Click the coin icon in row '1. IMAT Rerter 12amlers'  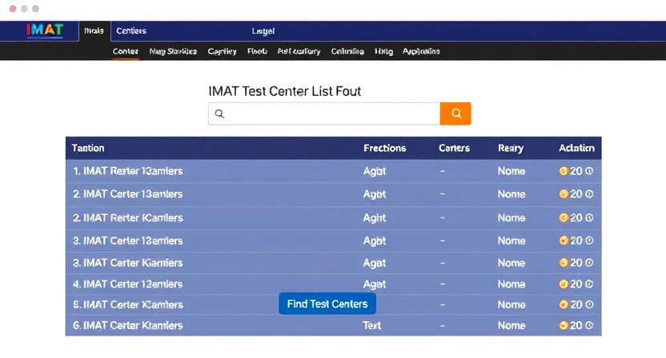pyautogui.click(x=564, y=171)
